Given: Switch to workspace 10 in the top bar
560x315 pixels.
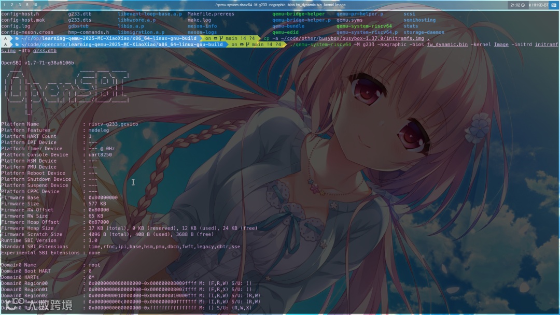Looking at the screenshot, I should [35, 5].
